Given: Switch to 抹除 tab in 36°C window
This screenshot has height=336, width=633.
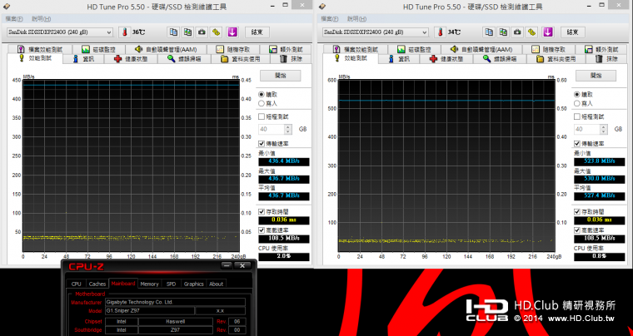Looking at the screenshot, I should tap(292, 59).
